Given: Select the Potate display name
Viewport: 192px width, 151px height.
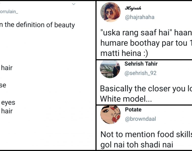Looking at the screenshot, I should click(133, 110).
